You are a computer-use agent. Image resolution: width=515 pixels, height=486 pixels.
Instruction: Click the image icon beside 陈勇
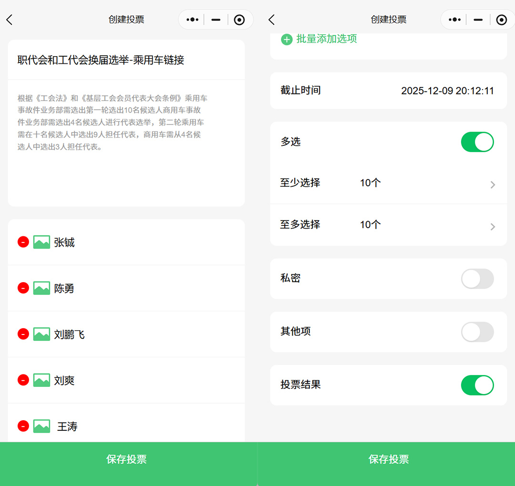click(x=41, y=288)
